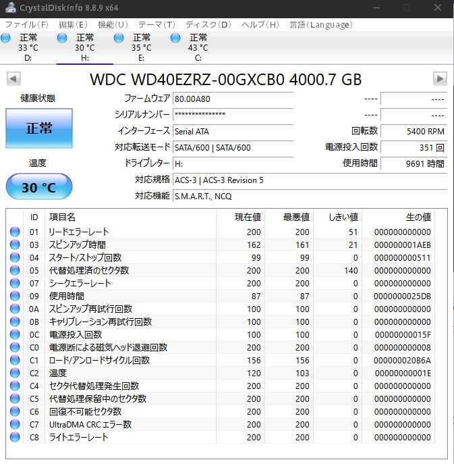The image size is (454, 464).
Task: Click status orb for 03 スピンアップ時間
Action: [x=15, y=244]
